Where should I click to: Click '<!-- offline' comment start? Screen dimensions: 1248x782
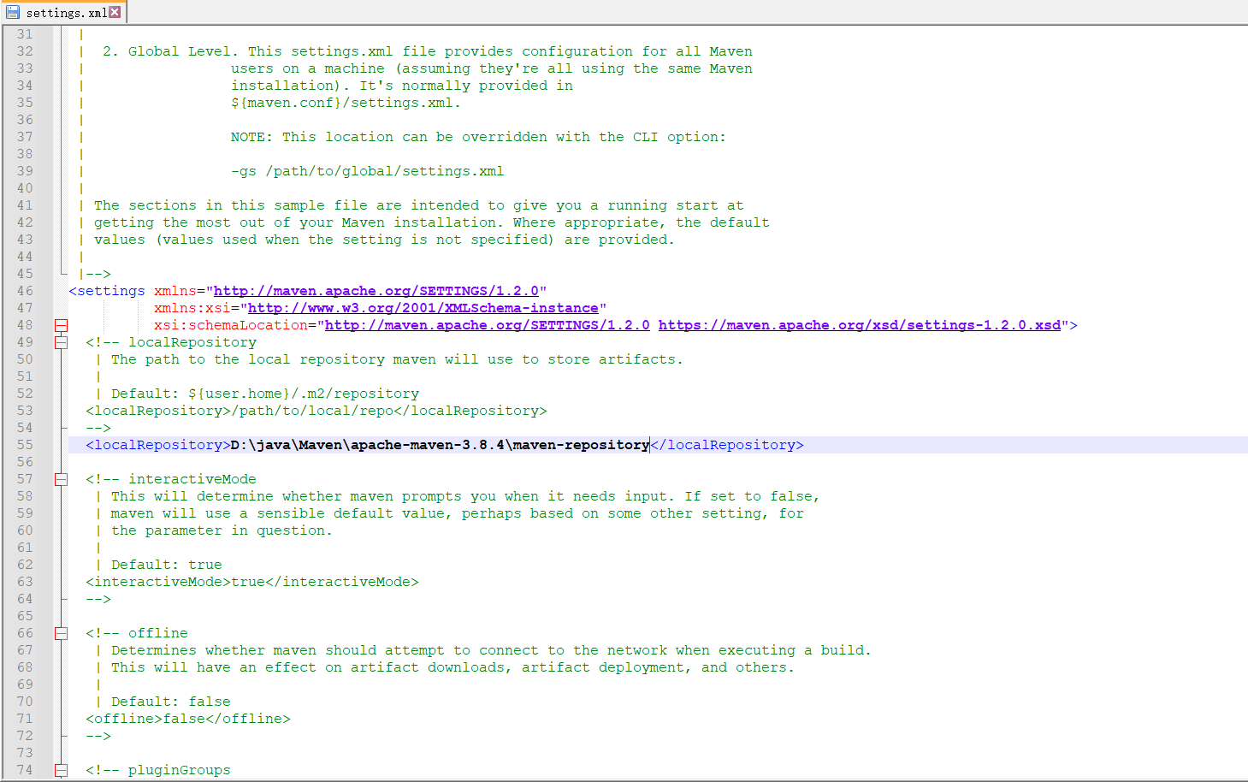point(137,633)
